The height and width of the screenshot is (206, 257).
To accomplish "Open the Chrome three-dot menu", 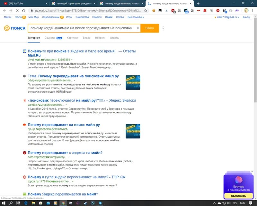I will pyautogui.click(x=253, y=11).
